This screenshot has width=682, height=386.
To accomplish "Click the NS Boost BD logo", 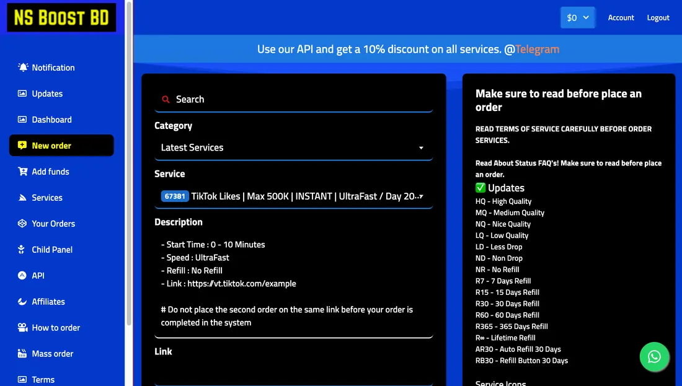I will 61,17.
